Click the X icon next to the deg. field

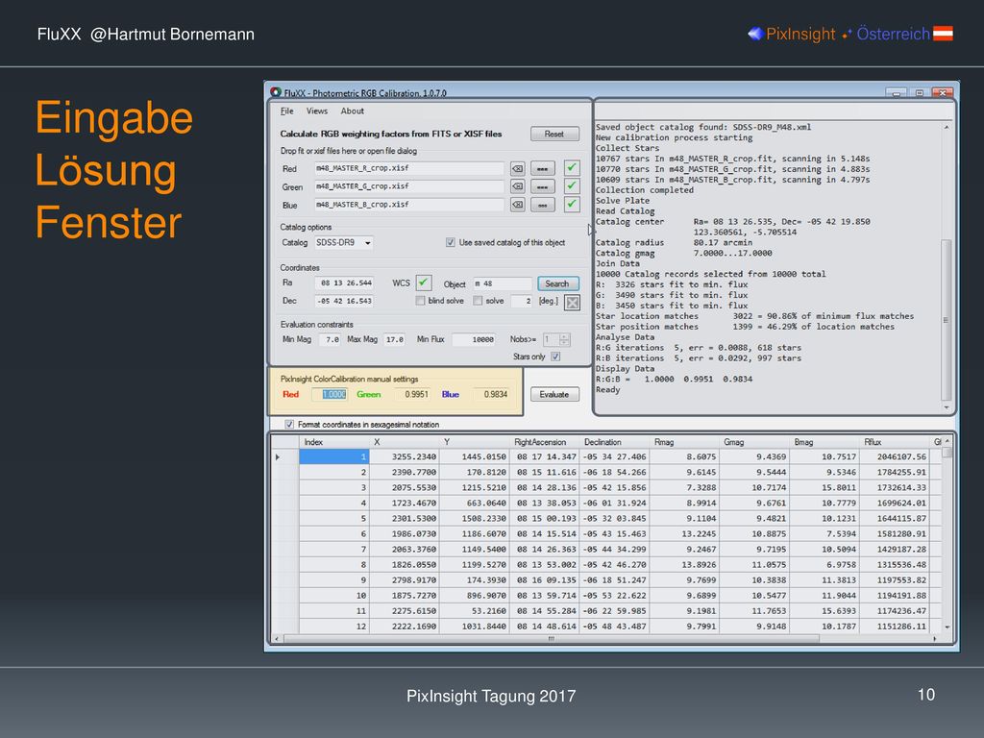572,303
